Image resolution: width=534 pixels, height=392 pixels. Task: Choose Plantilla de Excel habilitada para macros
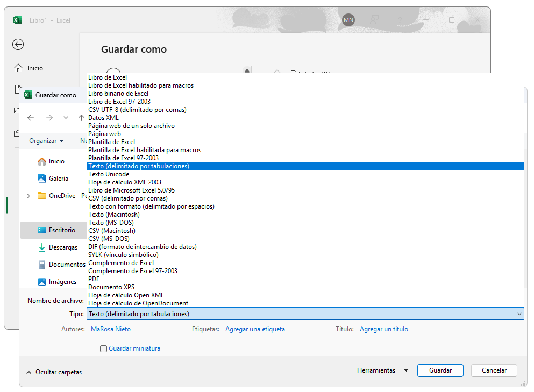coord(305,150)
